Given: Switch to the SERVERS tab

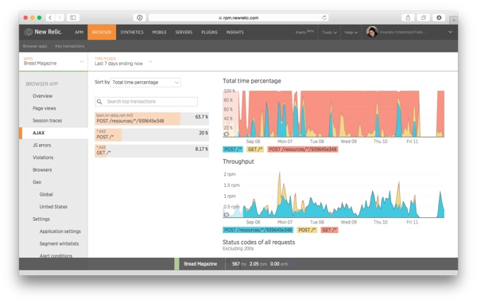Looking at the screenshot, I should [x=184, y=33].
